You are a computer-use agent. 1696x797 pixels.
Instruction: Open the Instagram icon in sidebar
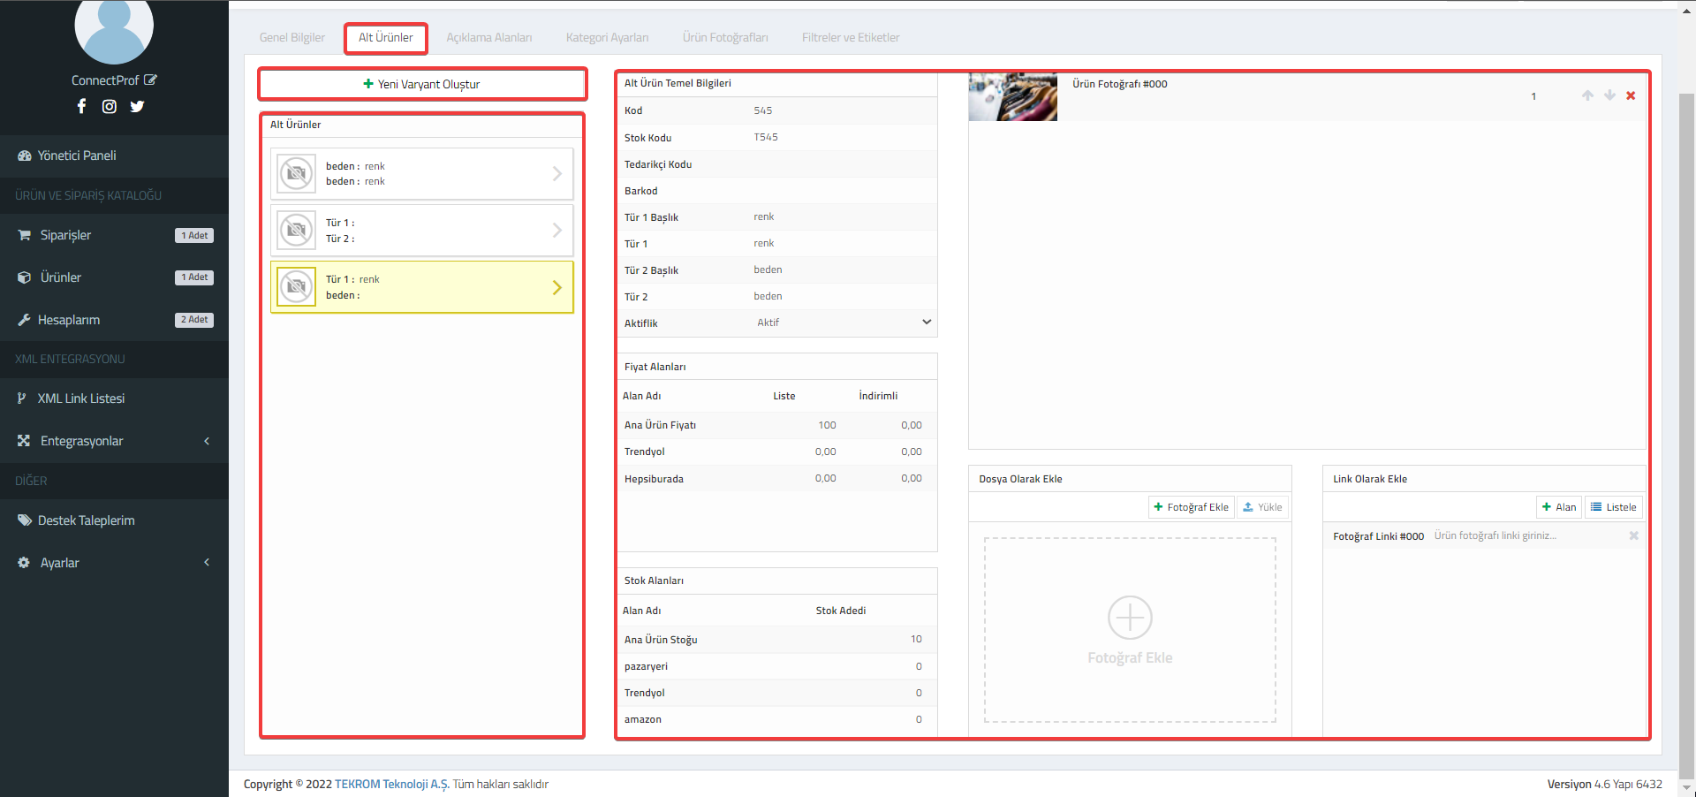point(110,106)
